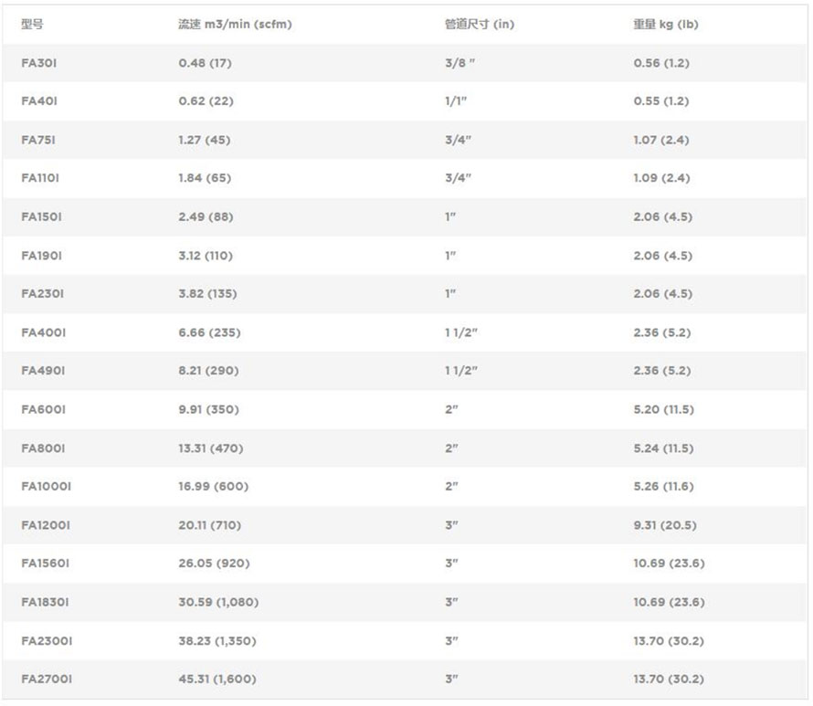Select model FA30I in the table
Viewport: 813px width, 706px height.
39,63
